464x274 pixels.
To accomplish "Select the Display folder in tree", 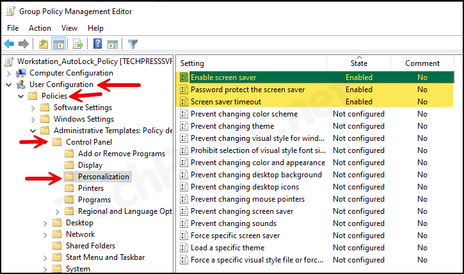I will [x=90, y=165].
